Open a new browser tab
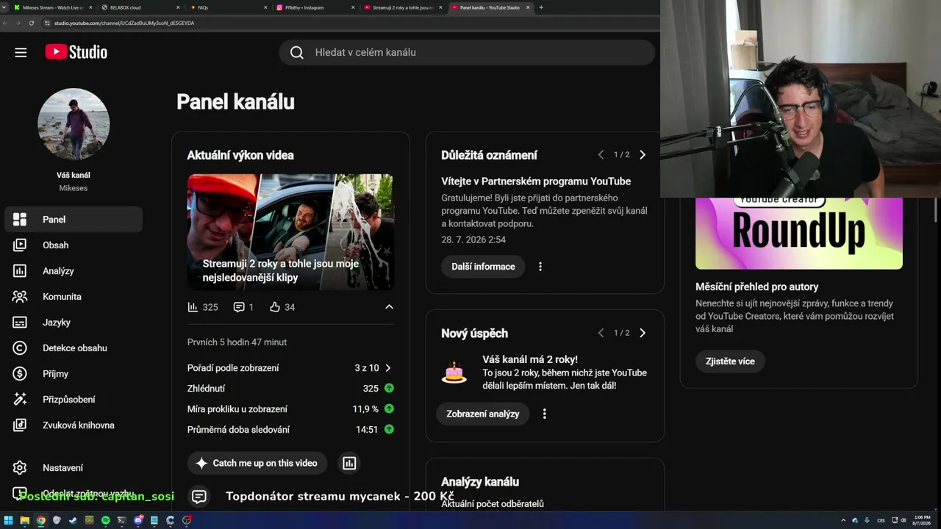The height and width of the screenshot is (529, 941). click(541, 7)
